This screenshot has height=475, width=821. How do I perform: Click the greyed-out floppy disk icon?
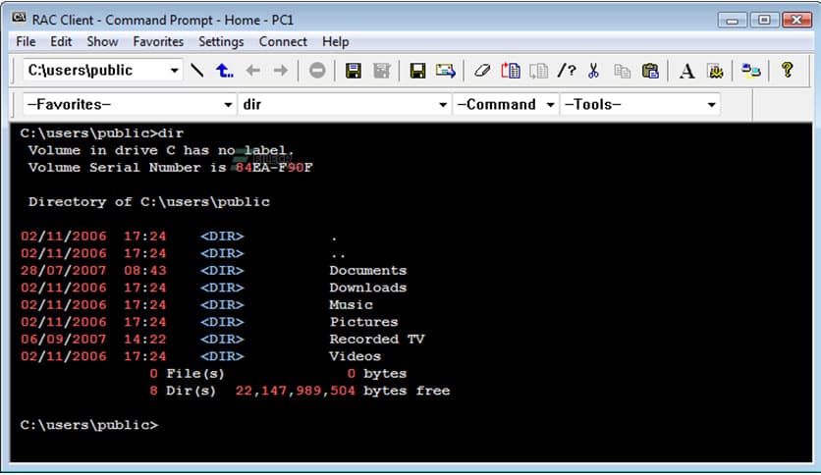(x=382, y=70)
